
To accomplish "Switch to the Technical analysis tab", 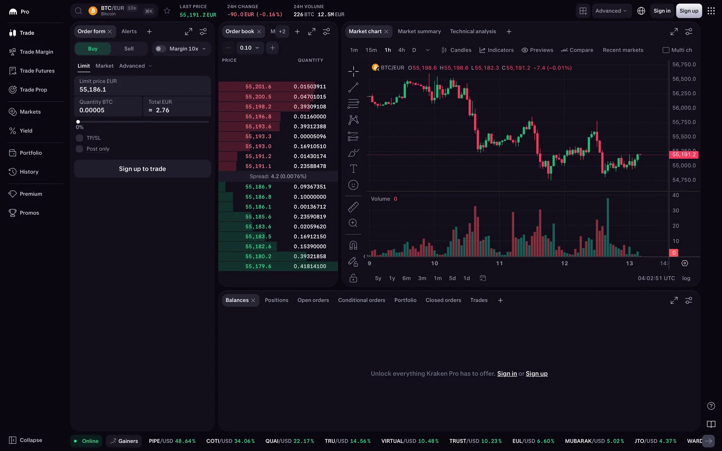I will [x=473, y=32].
